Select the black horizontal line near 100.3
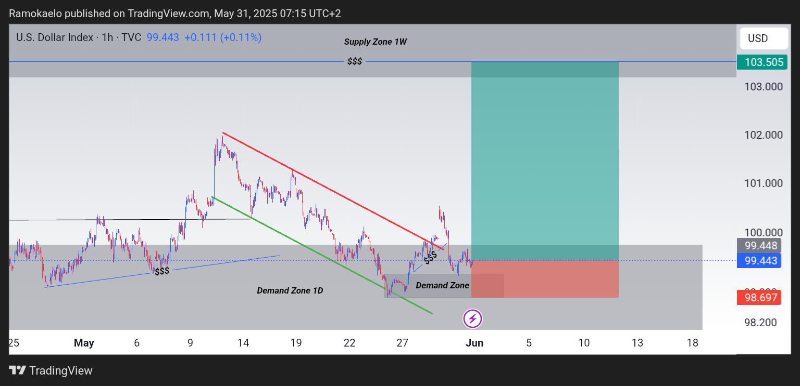Image resolution: width=800 pixels, height=386 pixels. click(130, 219)
